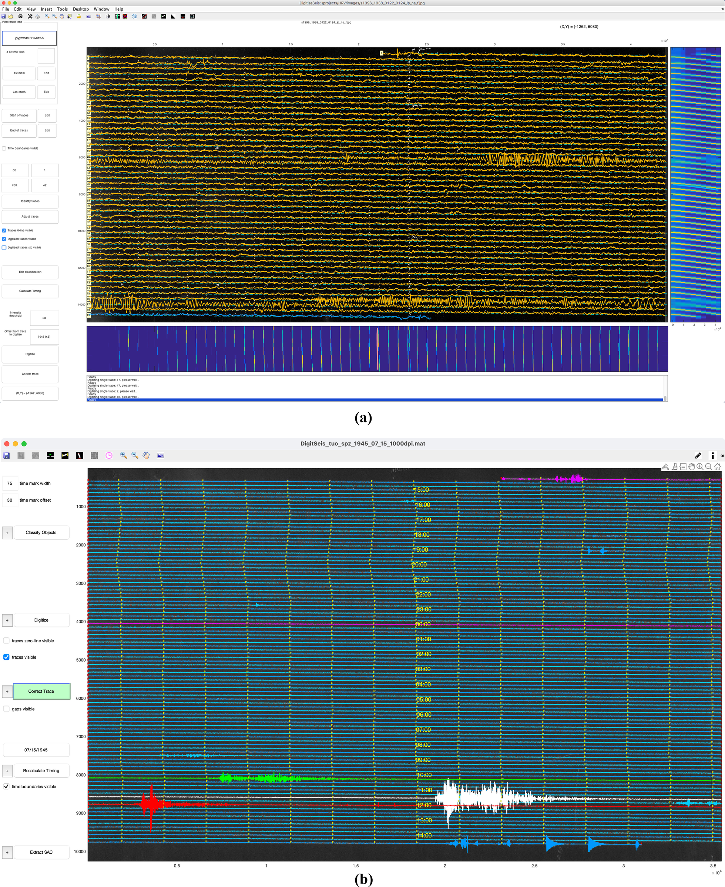Select zoom-in magnifier in DigitSeis lower toolbar
The width and height of the screenshot is (725, 887).
(124, 455)
